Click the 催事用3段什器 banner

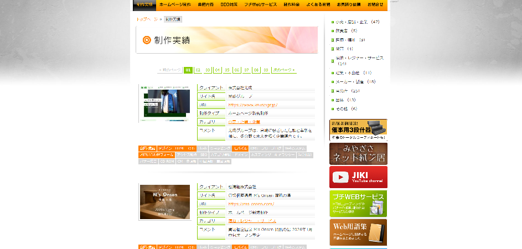tap(358, 130)
